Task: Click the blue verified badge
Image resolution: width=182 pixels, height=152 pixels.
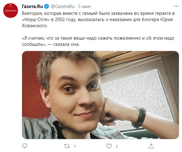Action: point(47,7)
